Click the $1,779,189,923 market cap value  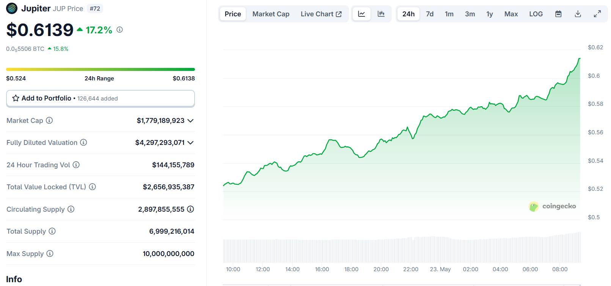point(160,121)
